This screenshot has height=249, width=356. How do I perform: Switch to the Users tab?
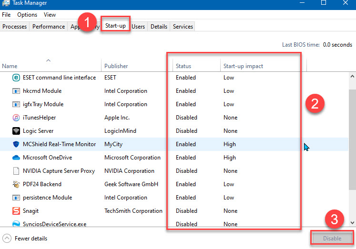point(138,27)
